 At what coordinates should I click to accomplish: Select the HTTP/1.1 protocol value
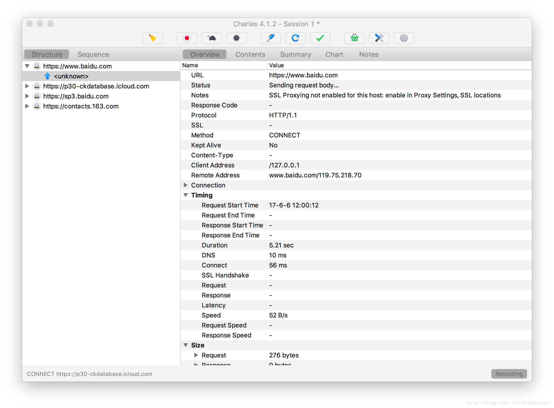(x=283, y=115)
